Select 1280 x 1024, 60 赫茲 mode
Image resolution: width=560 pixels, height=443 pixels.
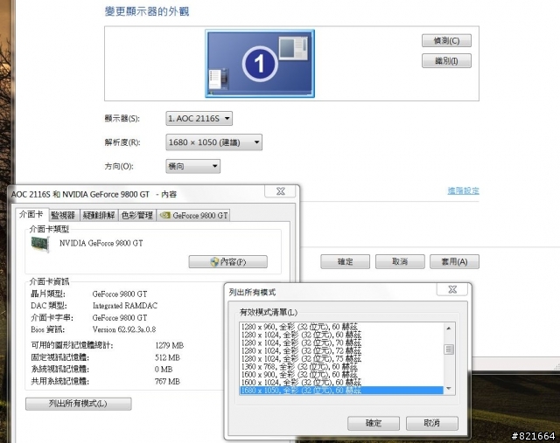(x=341, y=335)
